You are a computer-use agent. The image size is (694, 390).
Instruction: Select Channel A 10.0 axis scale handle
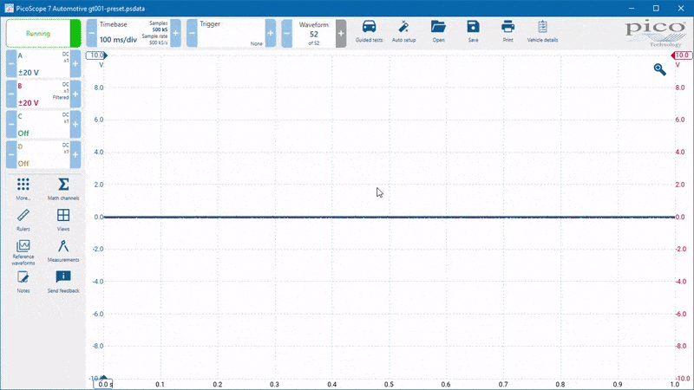pos(96,55)
